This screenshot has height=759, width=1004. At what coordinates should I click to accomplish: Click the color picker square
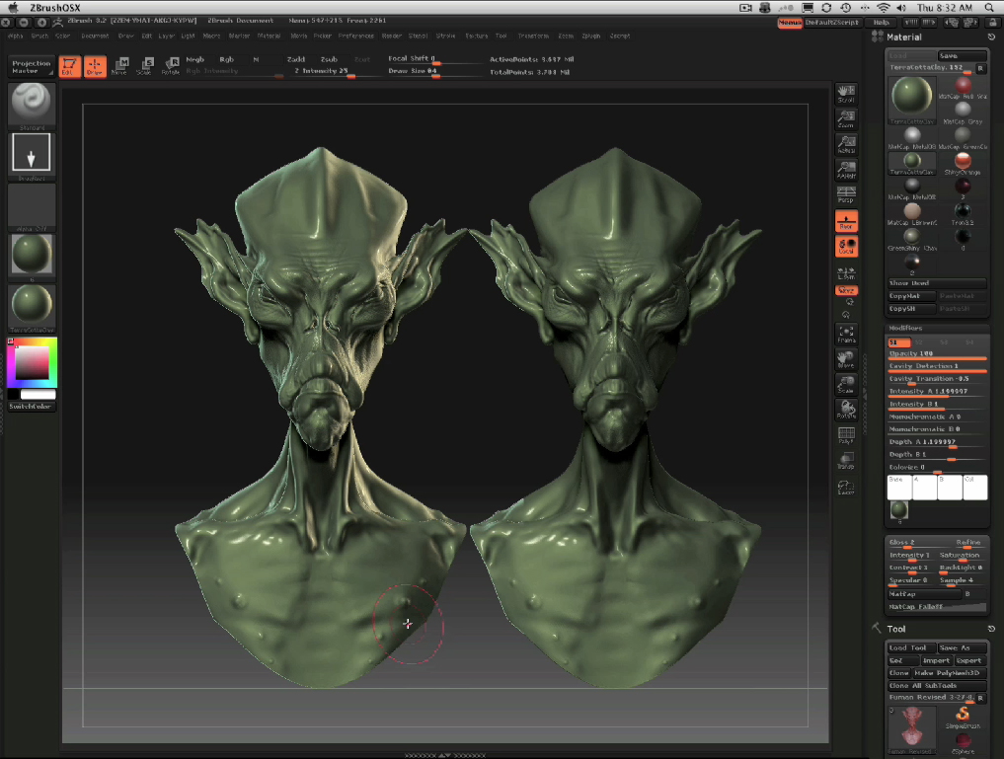click(32, 362)
